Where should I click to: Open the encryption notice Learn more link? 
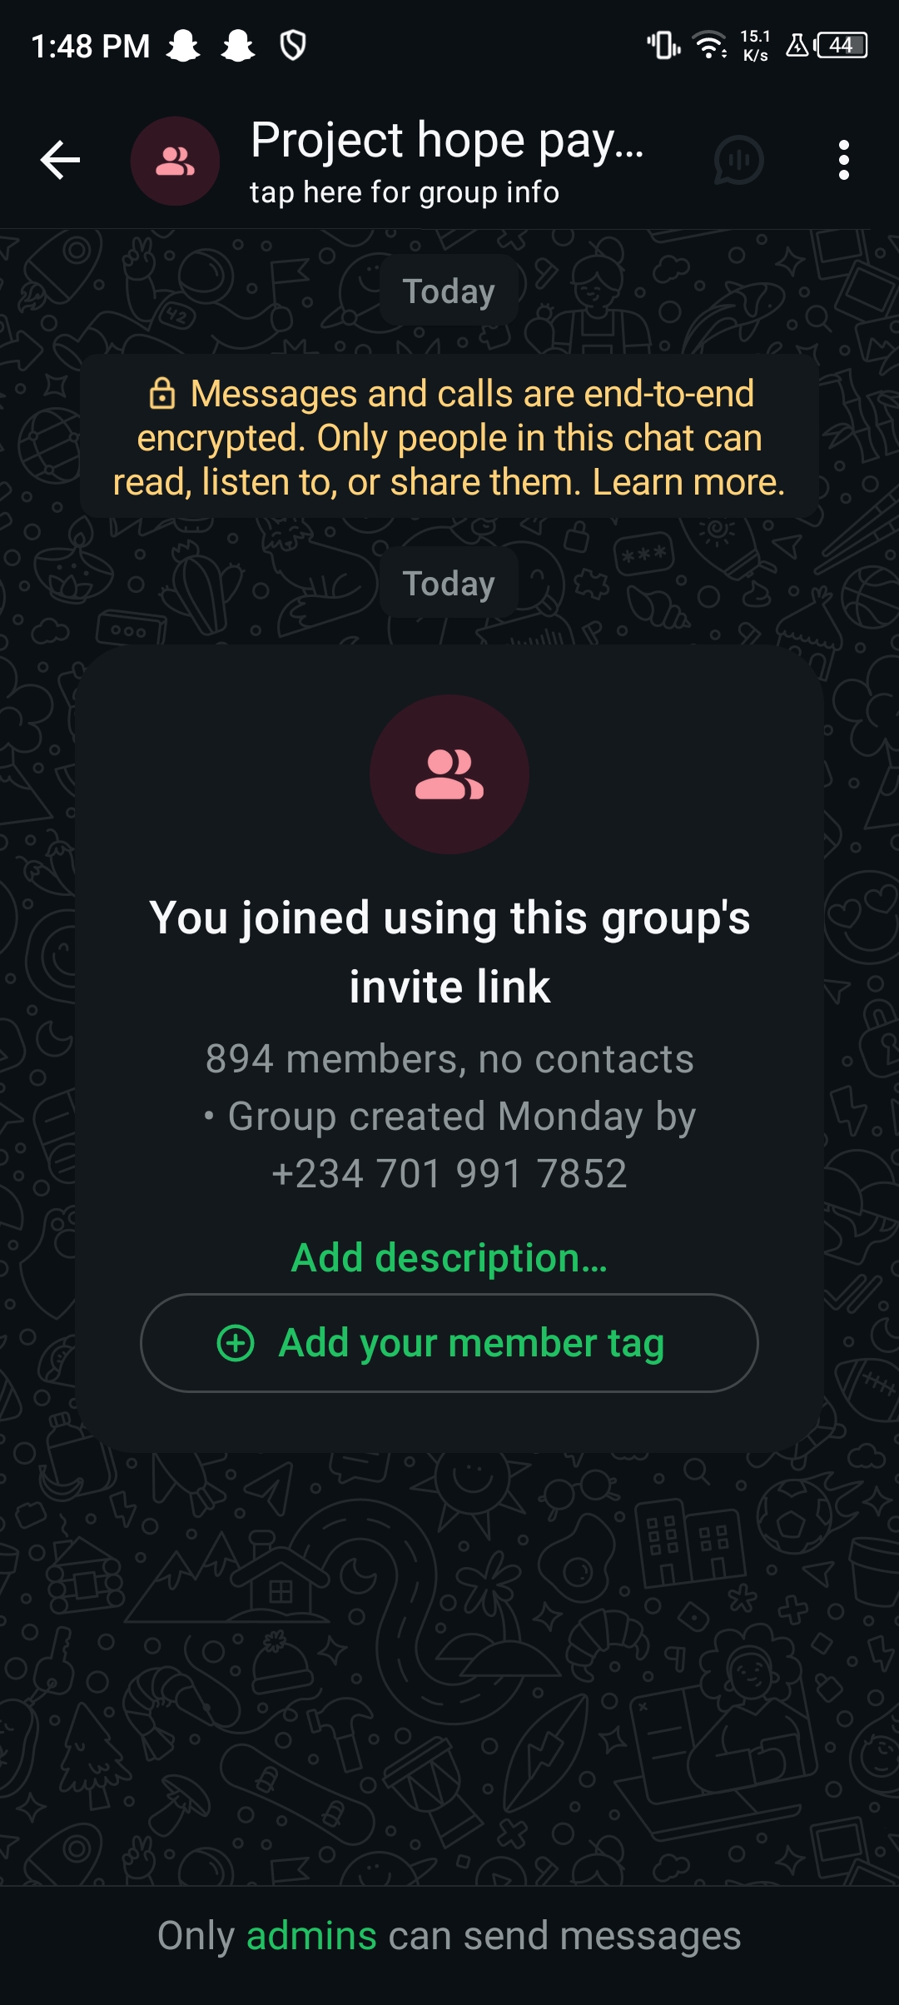688,482
